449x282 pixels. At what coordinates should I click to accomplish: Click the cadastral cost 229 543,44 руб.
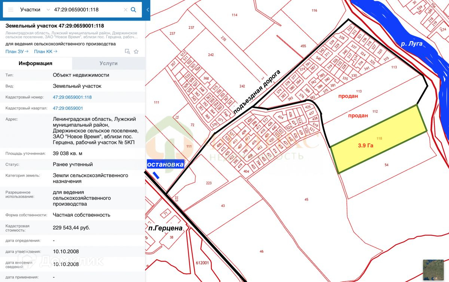click(71, 227)
